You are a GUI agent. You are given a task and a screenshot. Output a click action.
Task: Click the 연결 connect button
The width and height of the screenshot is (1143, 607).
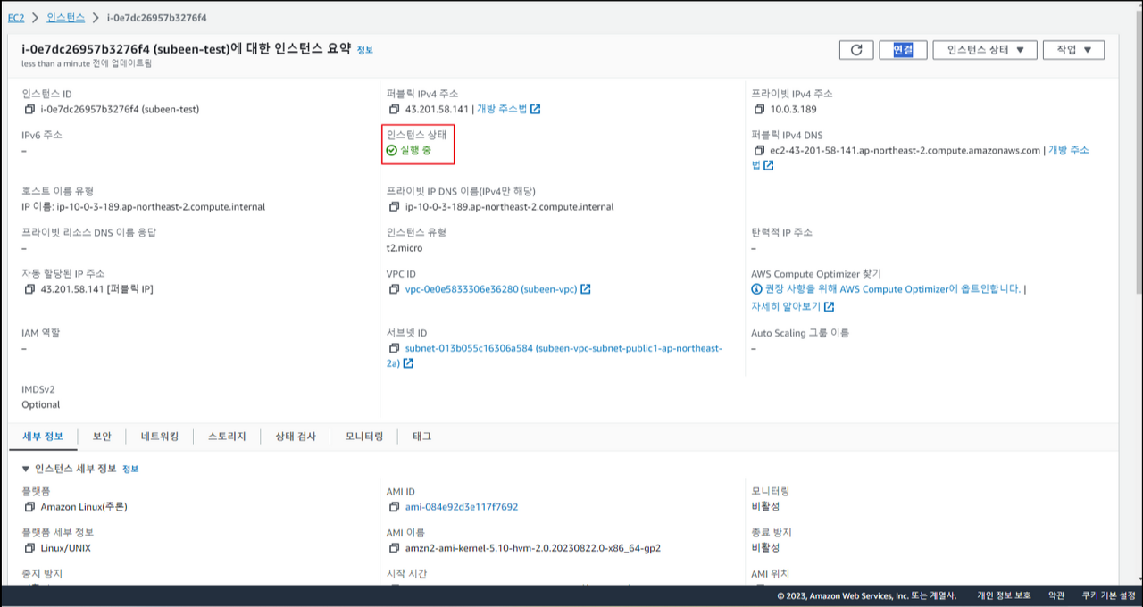coord(903,50)
